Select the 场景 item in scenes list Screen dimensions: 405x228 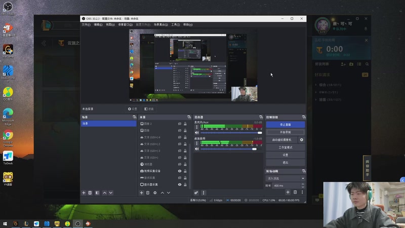(108, 124)
